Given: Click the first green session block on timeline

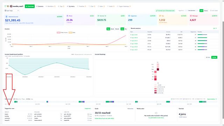Looking at the screenshot, I should coord(16,102).
